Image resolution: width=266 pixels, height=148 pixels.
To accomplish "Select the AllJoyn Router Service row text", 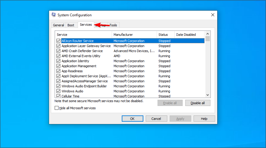I will click(77, 41).
